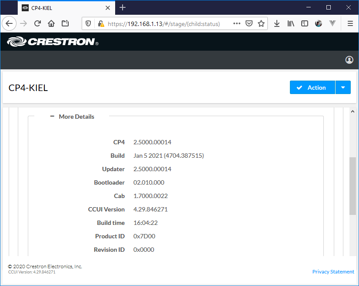
Task: Go to the Firefox home page
Action: pos(51,23)
